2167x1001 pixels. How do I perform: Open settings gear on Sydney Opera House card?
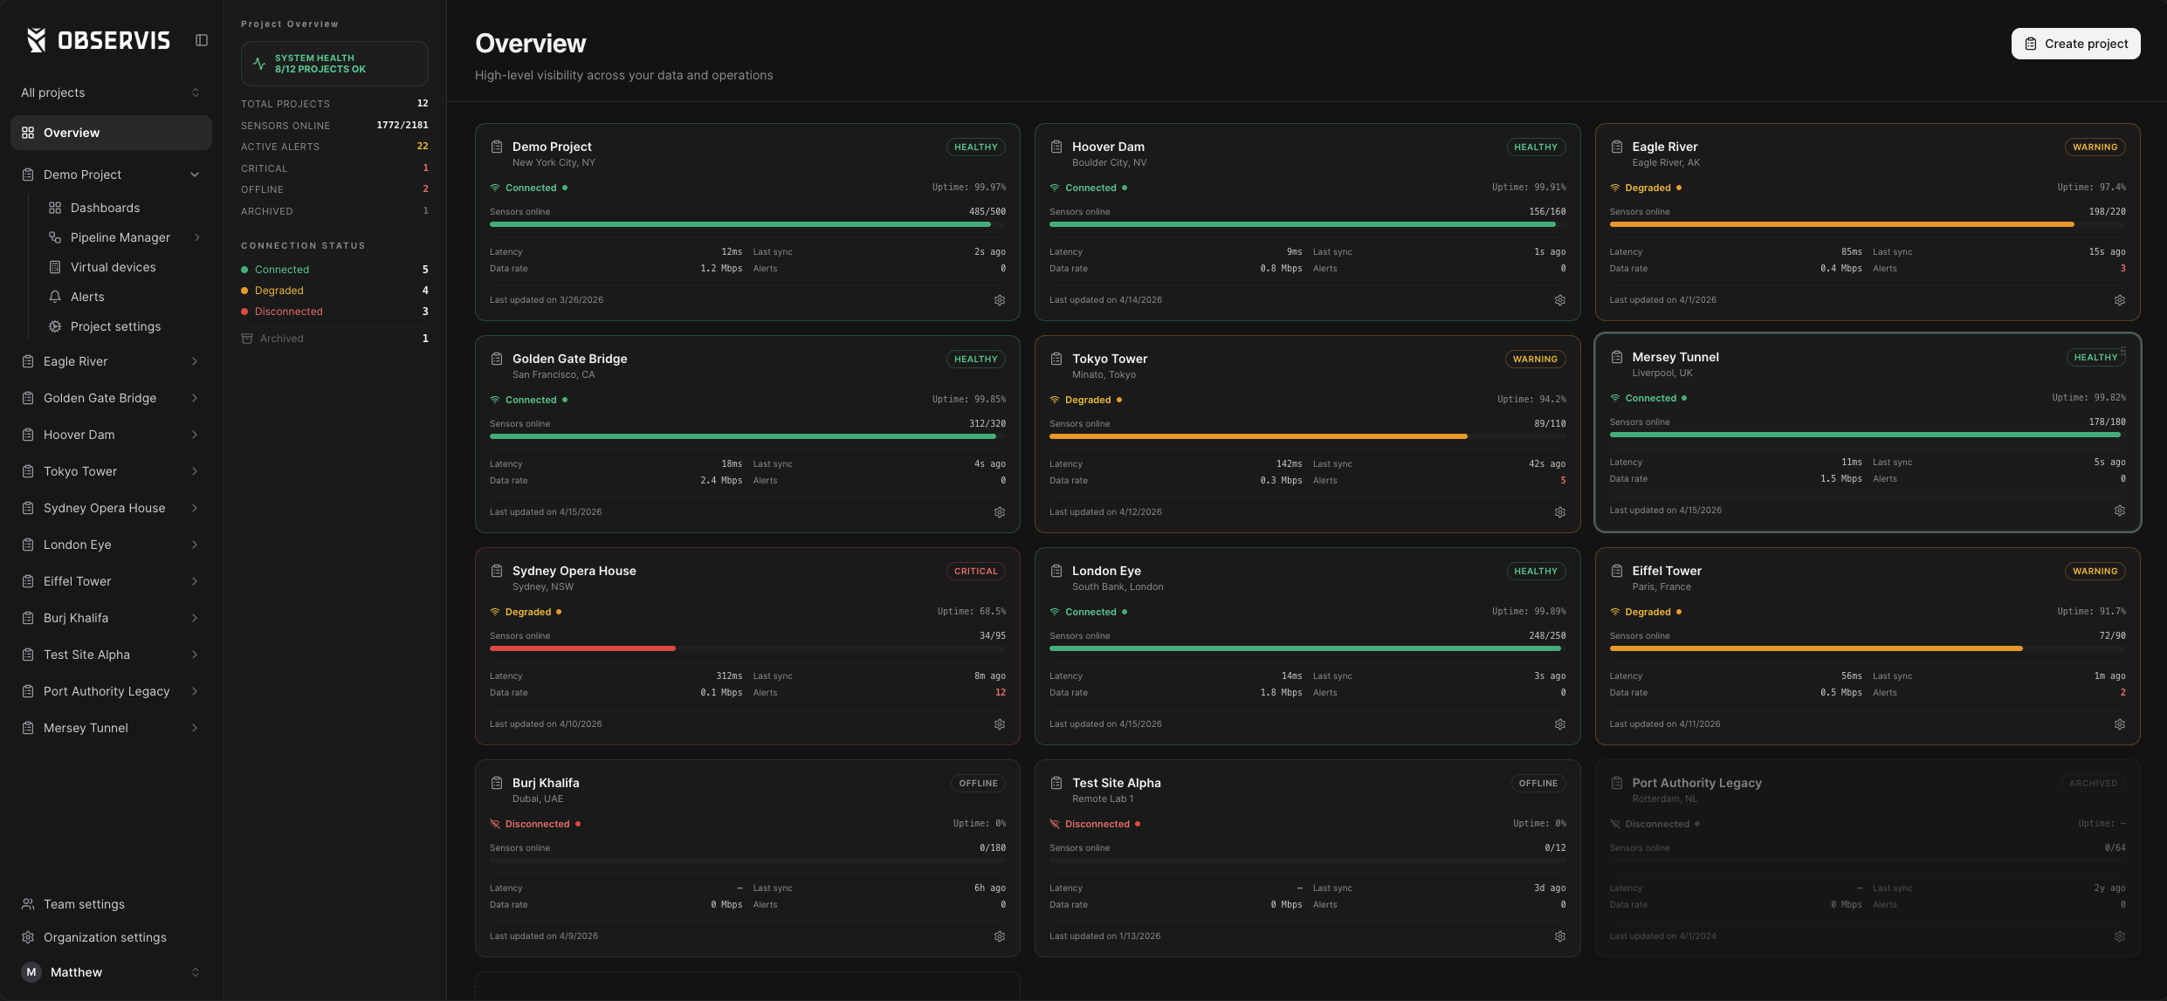click(x=1000, y=724)
